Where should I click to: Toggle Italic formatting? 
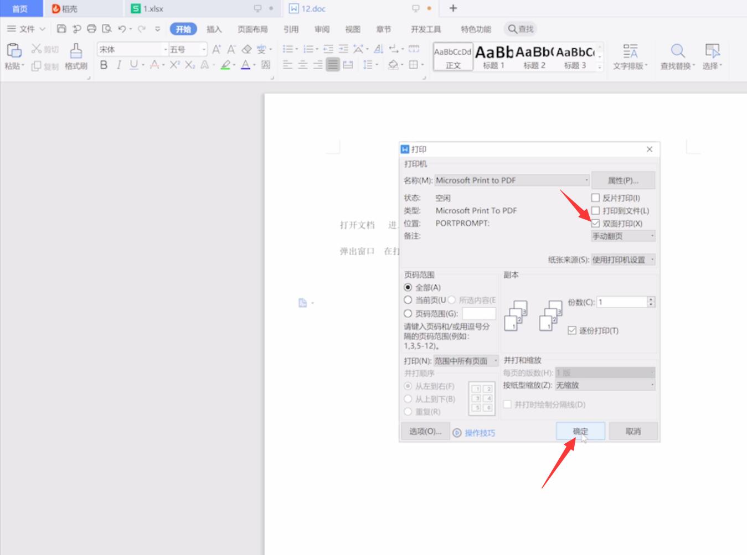119,65
